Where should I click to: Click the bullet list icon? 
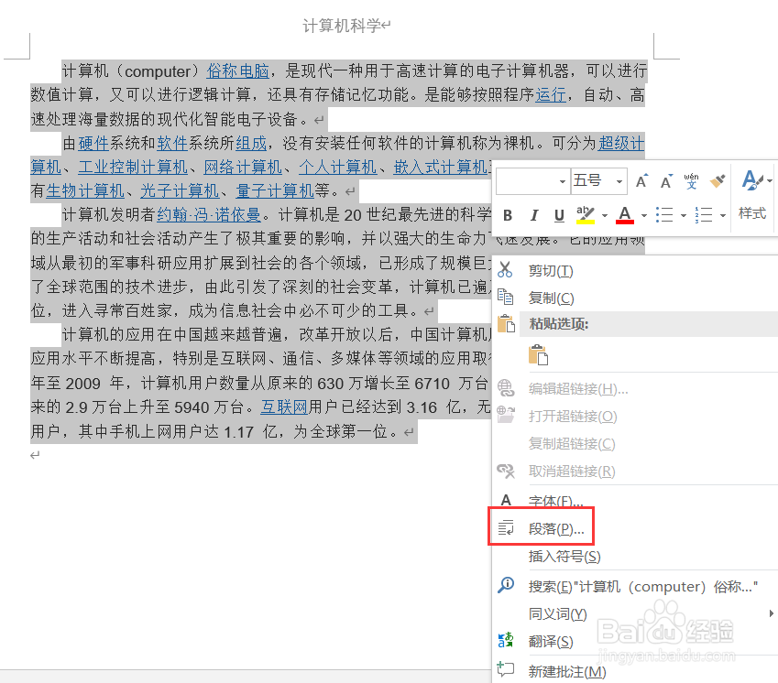[664, 215]
